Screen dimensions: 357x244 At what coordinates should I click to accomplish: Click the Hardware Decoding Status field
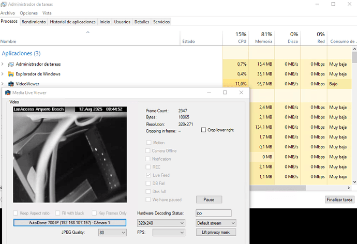click(x=213, y=213)
